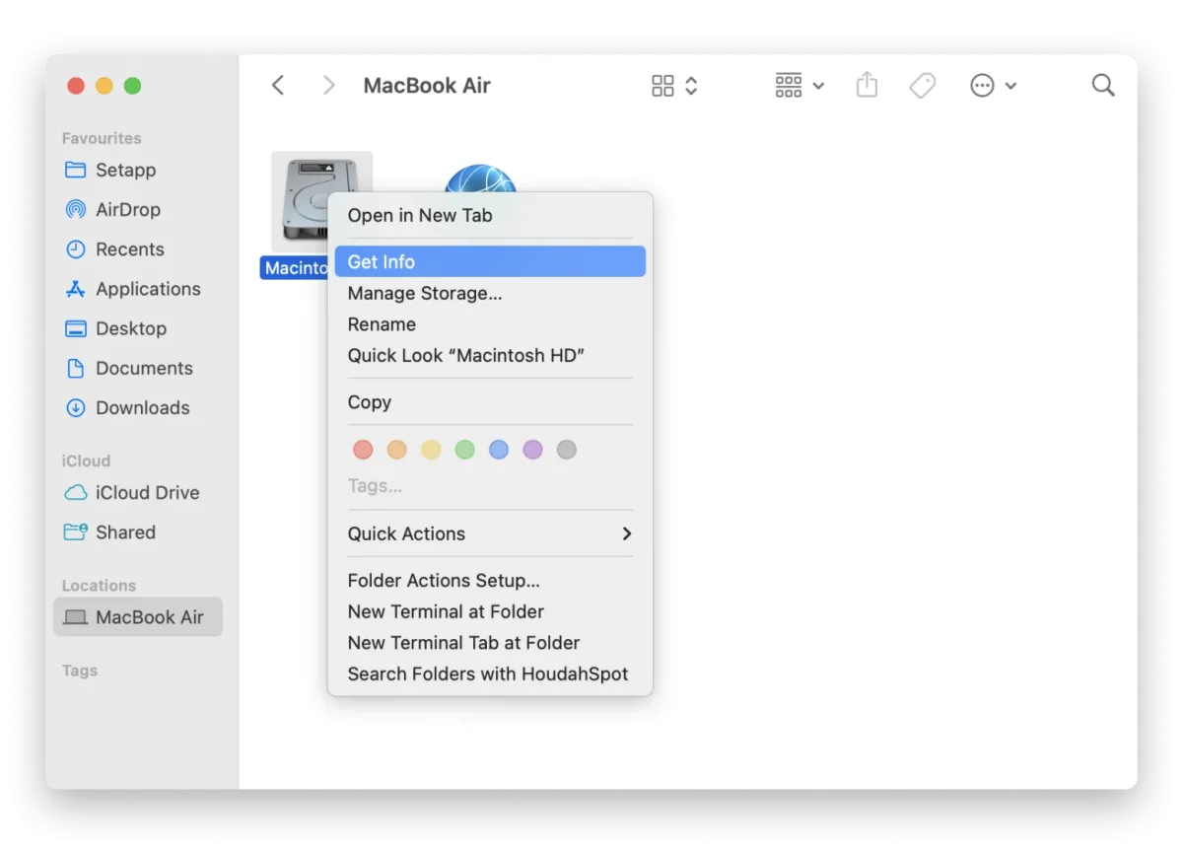Open view style up-down chevron selector

(691, 86)
